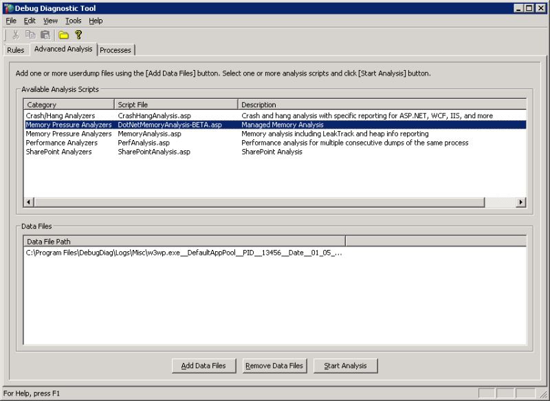Click the Remove Data Files button
This screenshot has width=550, height=401.
click(x=275, y=366)
